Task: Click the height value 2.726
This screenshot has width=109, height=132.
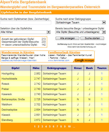Action: tap(37, 99)
